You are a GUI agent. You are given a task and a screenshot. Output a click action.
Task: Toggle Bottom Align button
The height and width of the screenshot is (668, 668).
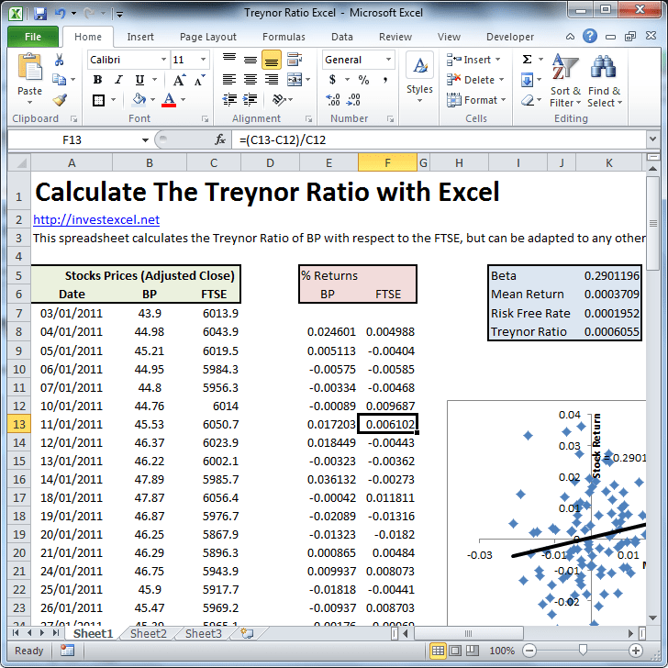click(x=271, y=60)
